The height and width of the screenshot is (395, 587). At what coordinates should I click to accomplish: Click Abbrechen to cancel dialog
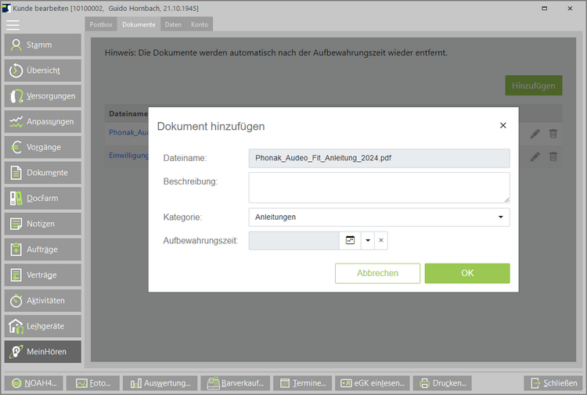click(x=377, y=273)
